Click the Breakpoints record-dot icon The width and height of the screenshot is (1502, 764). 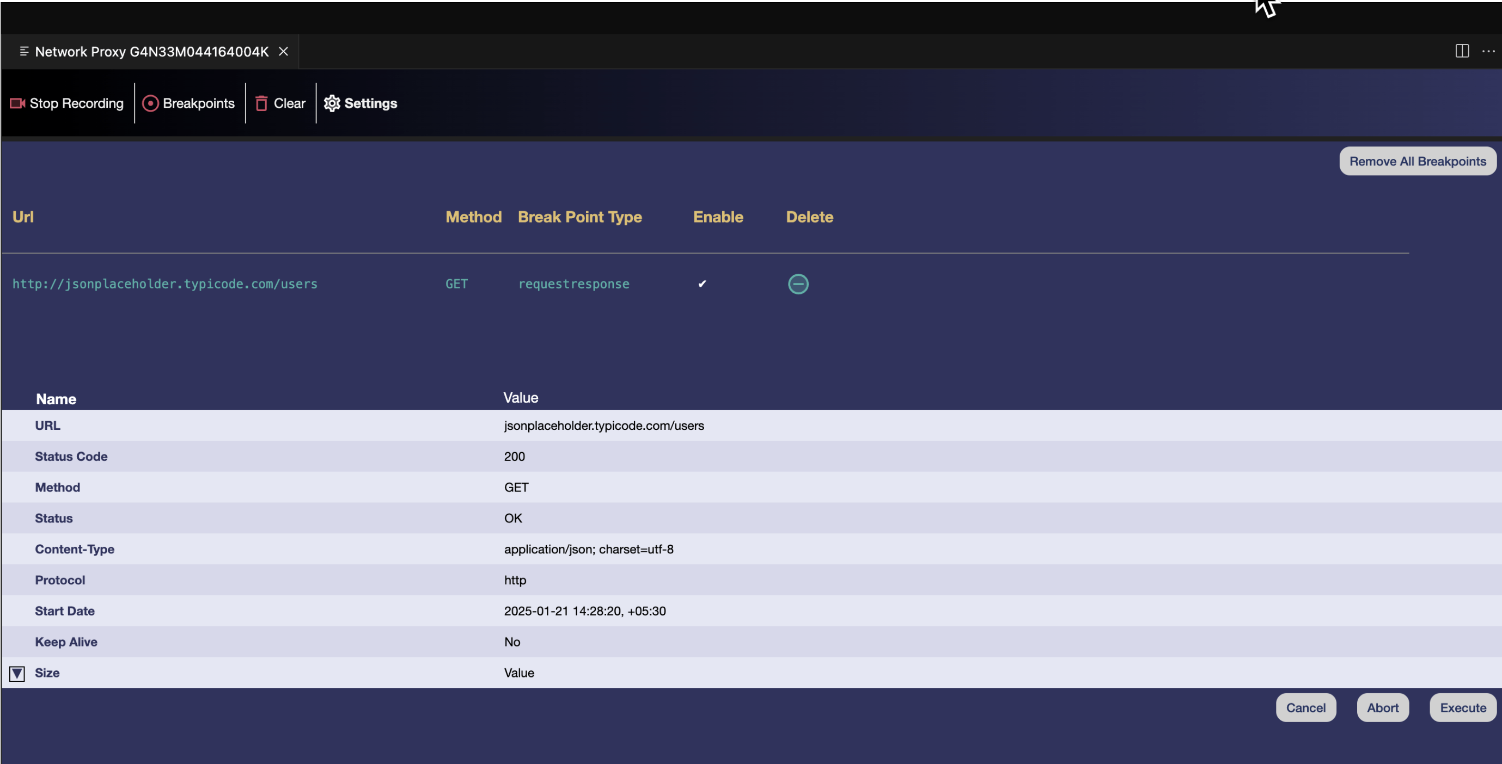[x=150, y=103]
